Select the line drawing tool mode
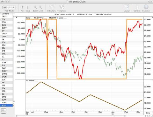This screenshot has width=153, height=117. point(9,7)
